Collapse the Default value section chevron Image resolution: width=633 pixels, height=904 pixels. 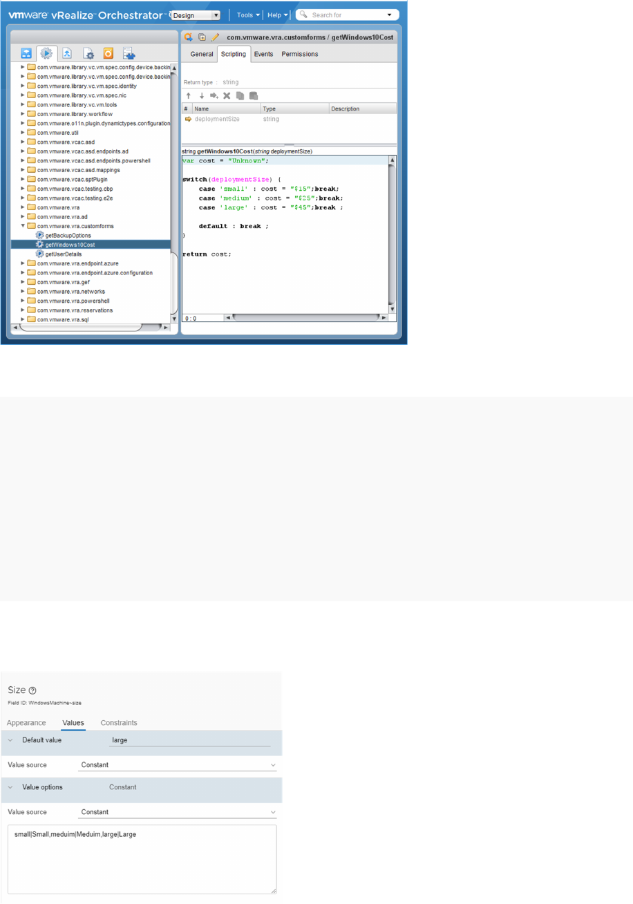[x=11, y=740]
